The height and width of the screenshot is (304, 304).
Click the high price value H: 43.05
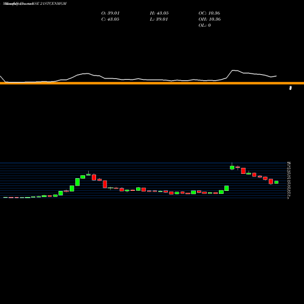159,13
